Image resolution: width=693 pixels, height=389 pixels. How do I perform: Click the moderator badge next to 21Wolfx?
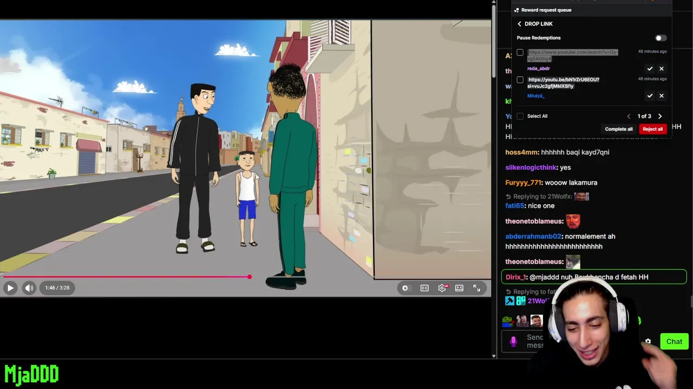coord(509,301)
